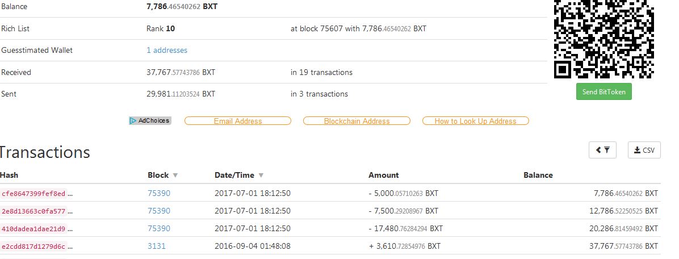The width and height of the screenshot is (679, 259).
Task: Open the 1 addresses wallet link
Action: (167, 50)
